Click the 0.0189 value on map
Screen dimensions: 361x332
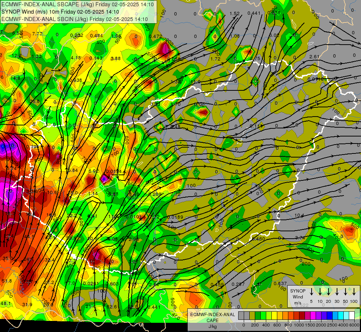[175, 217]
